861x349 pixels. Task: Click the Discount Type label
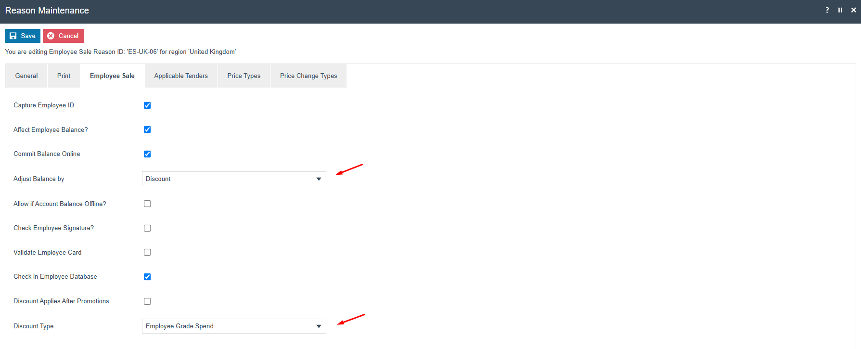pyautogui.click(x=34, y=326)
